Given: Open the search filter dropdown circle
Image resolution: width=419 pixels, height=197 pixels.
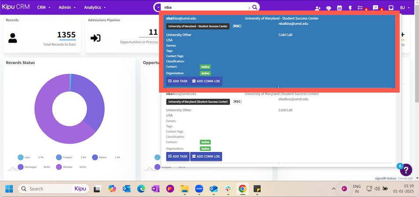Looking at the screenshot, I should point(157,7).
